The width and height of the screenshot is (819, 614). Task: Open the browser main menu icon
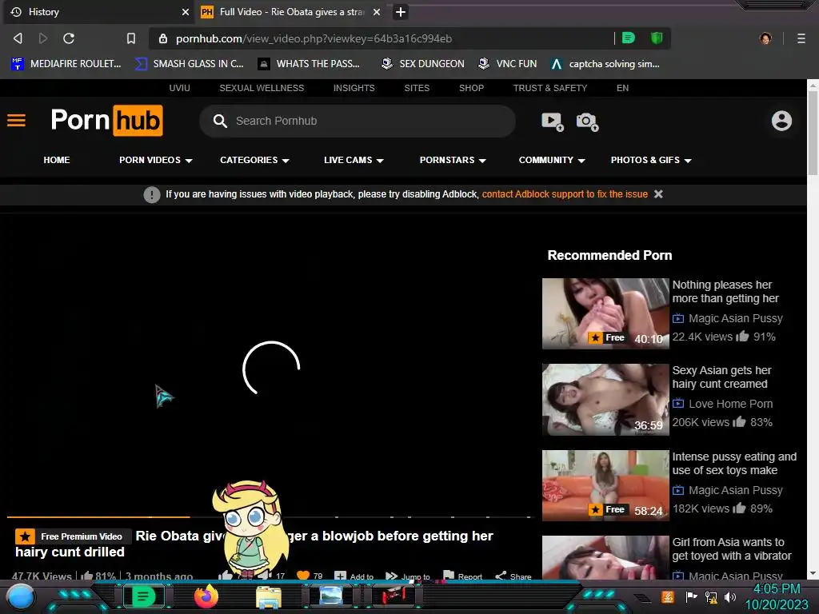[801, 38]
